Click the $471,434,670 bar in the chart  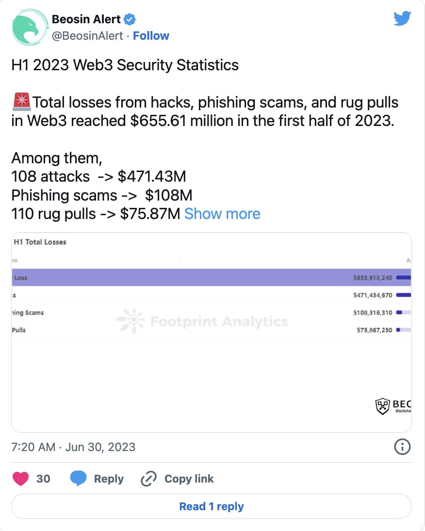tap(404, 295)
